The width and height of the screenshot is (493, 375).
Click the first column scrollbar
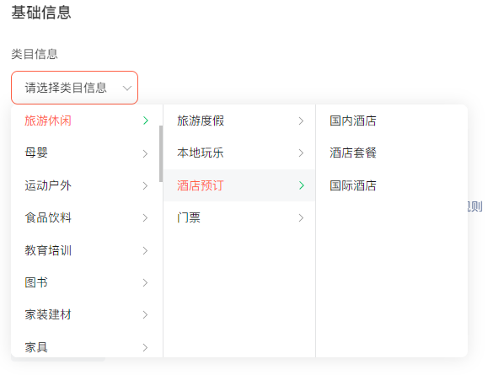click(x=161, y=153)
